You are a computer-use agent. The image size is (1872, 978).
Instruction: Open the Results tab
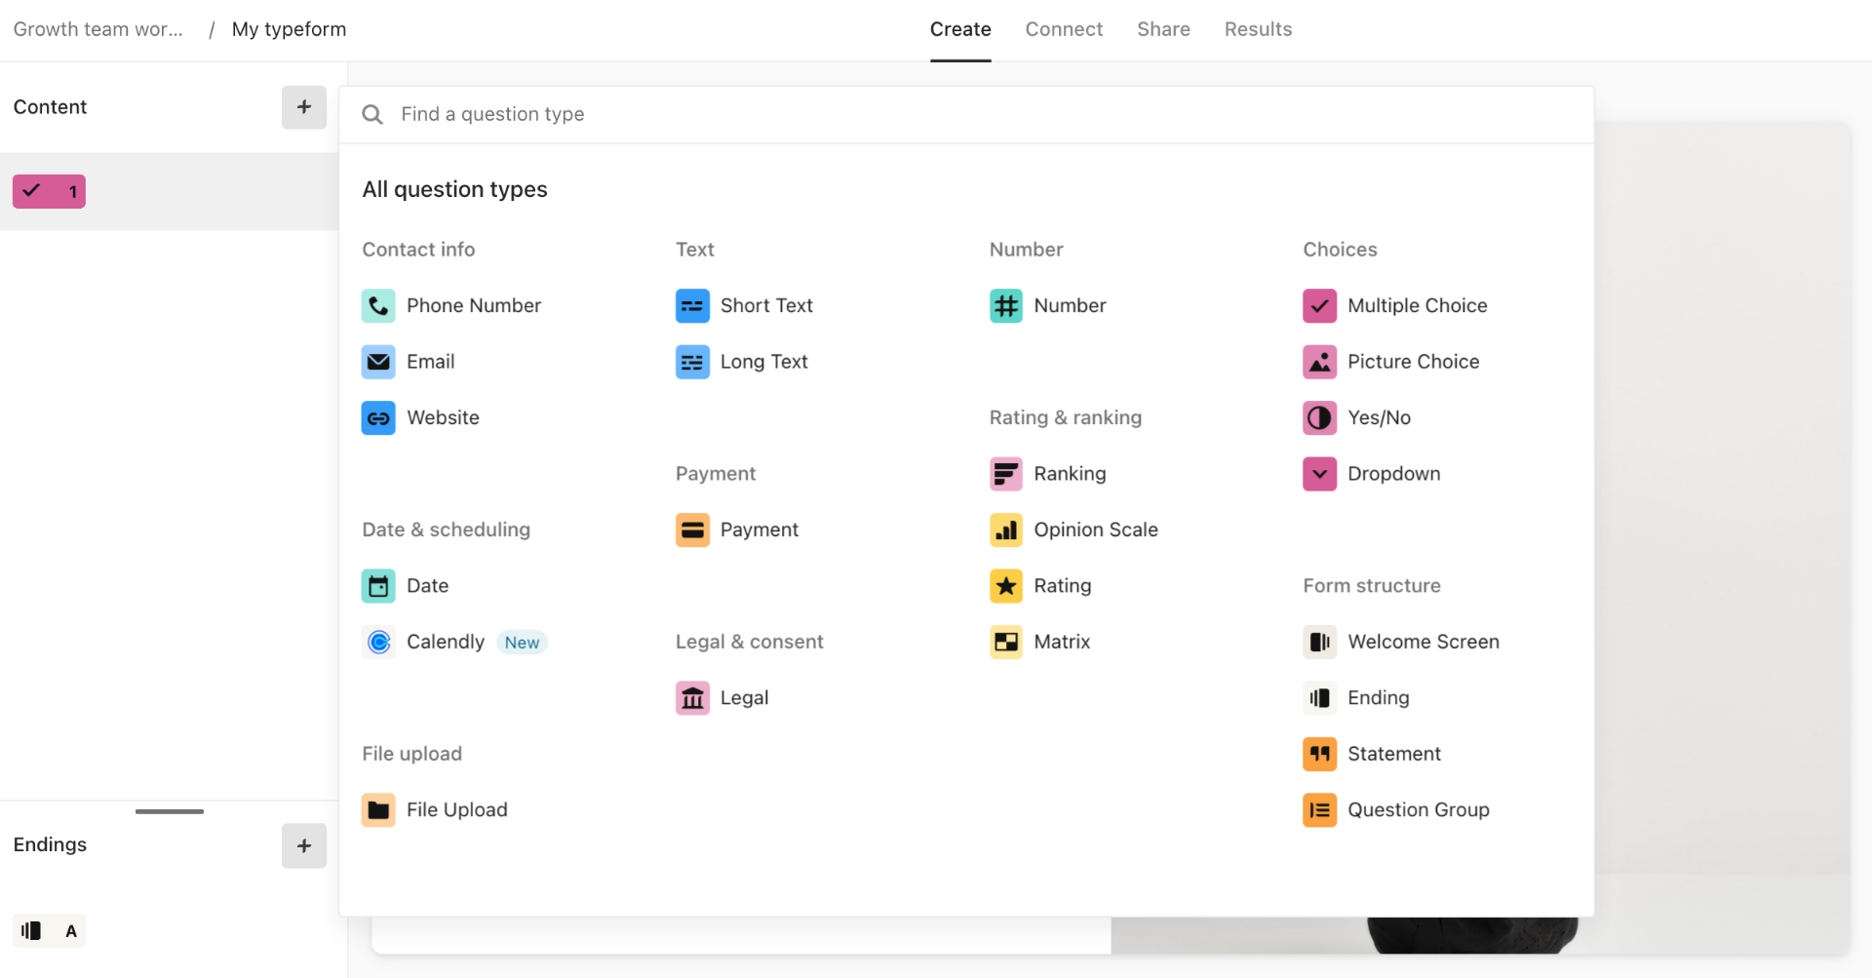coord(1258,29)
